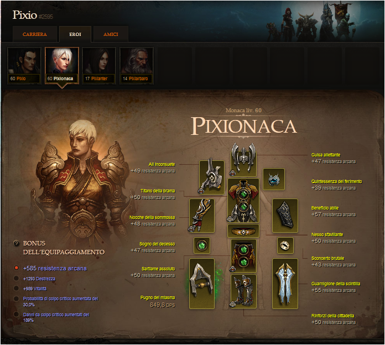This screenshot has height=345, width=385.
Task: Open the shoulder armor item slot
Action: (212, 177)
